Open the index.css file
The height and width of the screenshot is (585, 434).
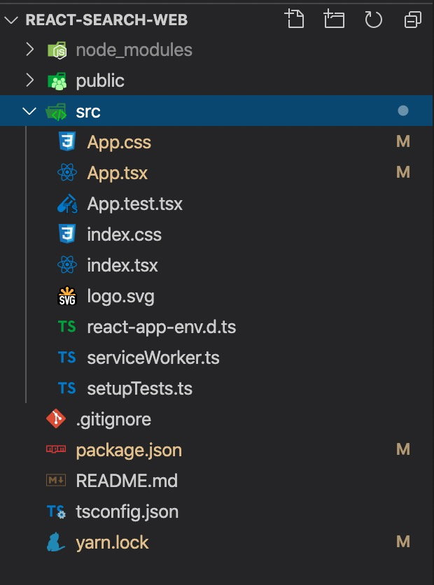point(125,234)
